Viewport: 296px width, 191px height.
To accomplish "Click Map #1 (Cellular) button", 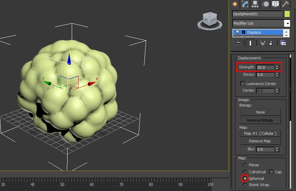I will click(x=260, y=133).
